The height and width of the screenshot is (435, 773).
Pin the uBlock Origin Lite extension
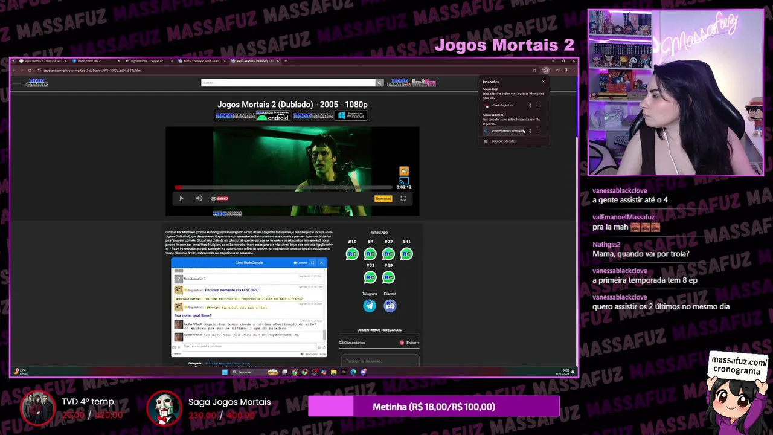click(530, 105)
